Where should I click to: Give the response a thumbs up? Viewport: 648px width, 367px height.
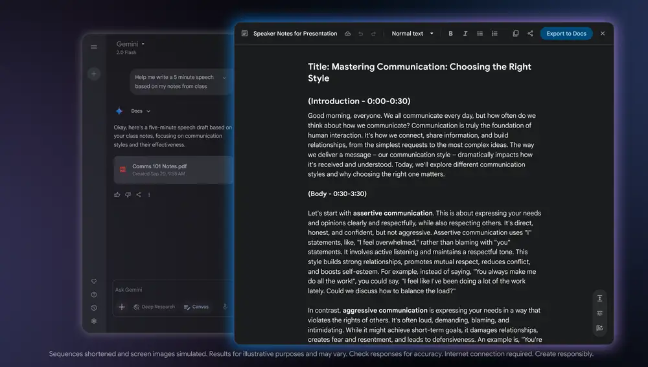click(x=117, y=194)
